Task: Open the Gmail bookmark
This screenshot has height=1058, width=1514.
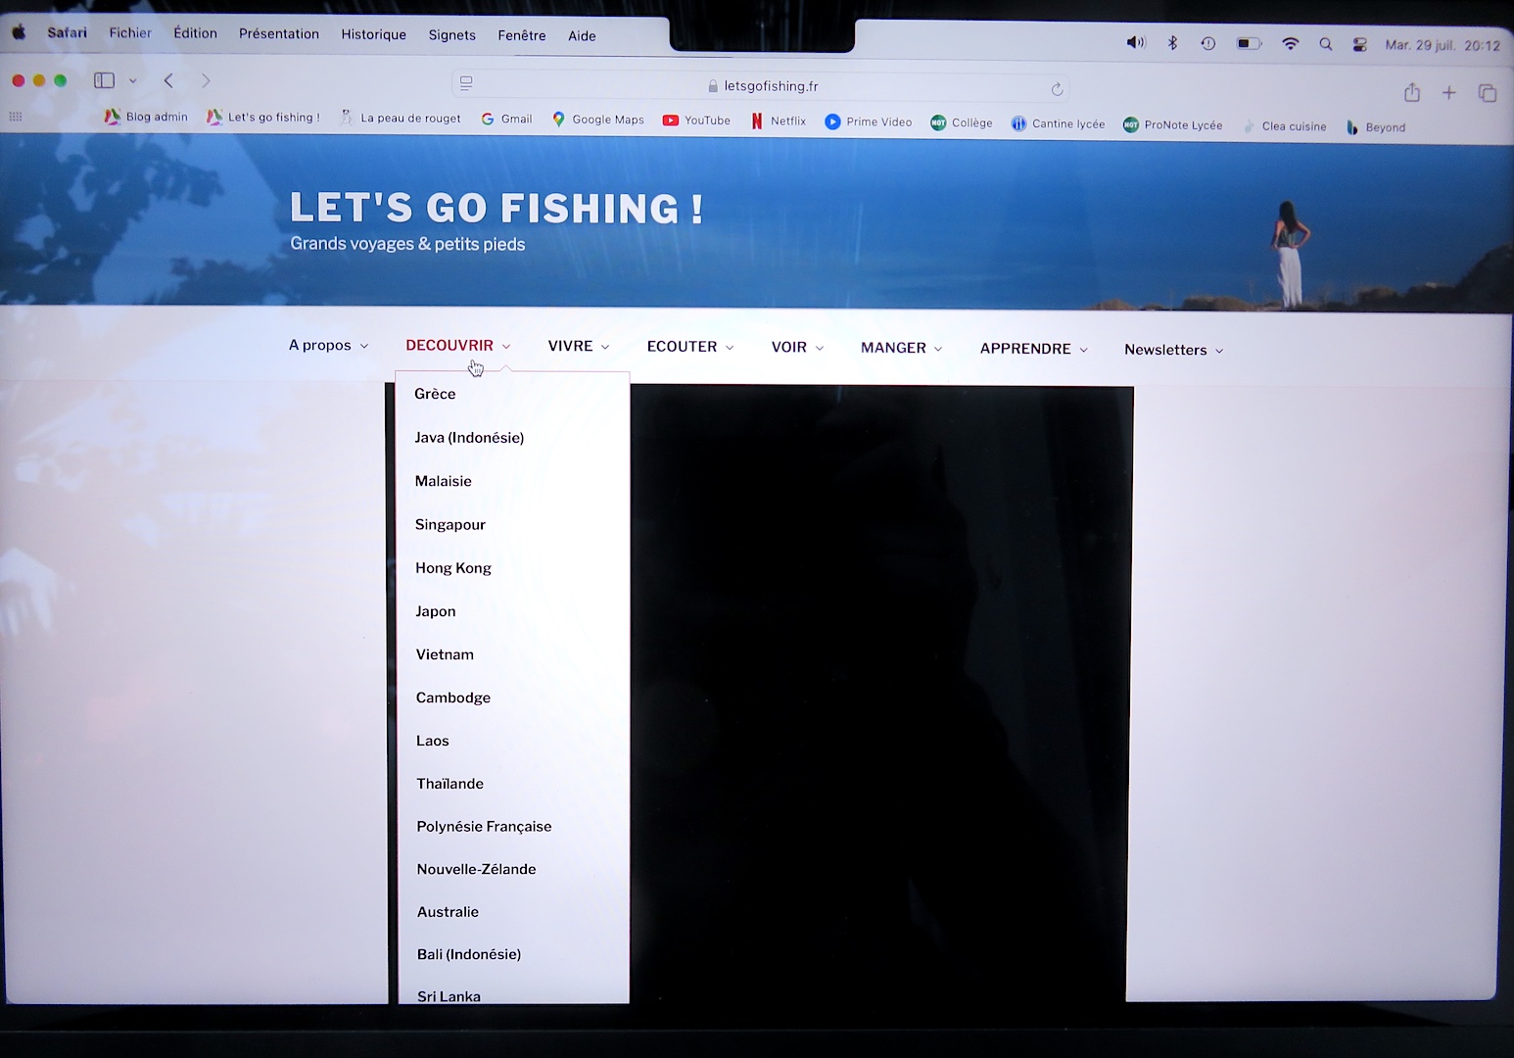Action: [507, 119]
